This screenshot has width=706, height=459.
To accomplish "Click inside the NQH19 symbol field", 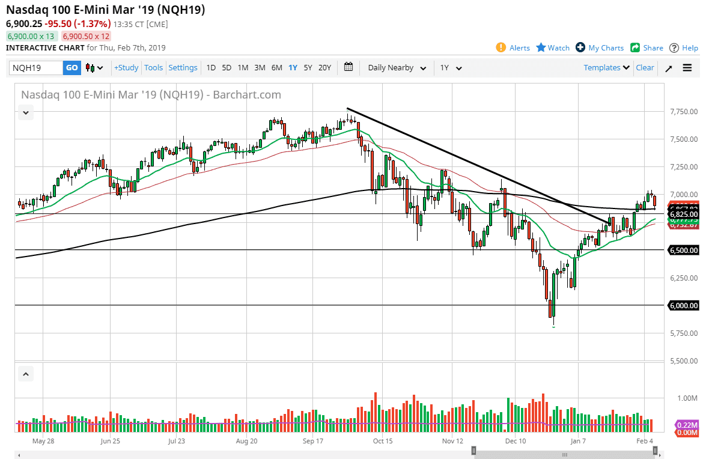I will click(36, 68).
